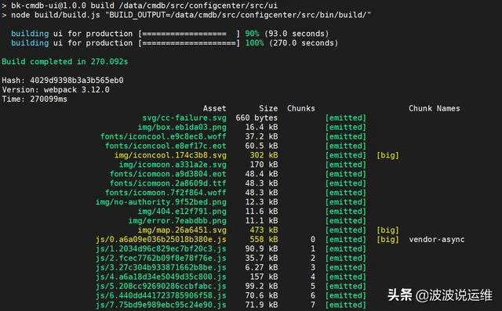This screenshot has height=311, width=502.
Task: Click the 'Asset' column header
Action: pyautogui.click(x=214, y=108)
